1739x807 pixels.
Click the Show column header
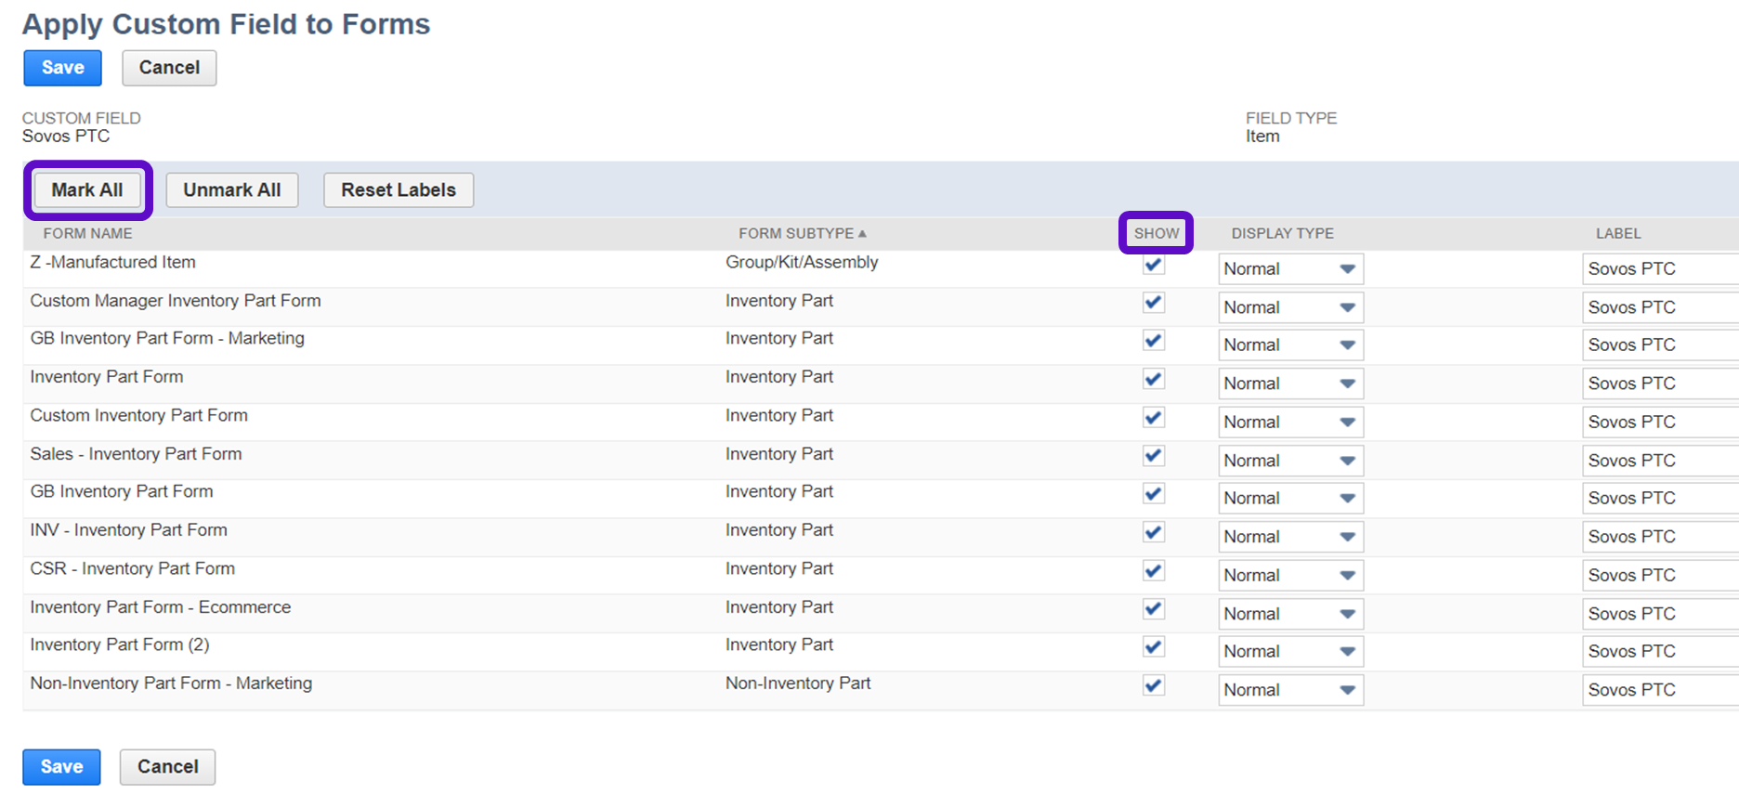1156,234
